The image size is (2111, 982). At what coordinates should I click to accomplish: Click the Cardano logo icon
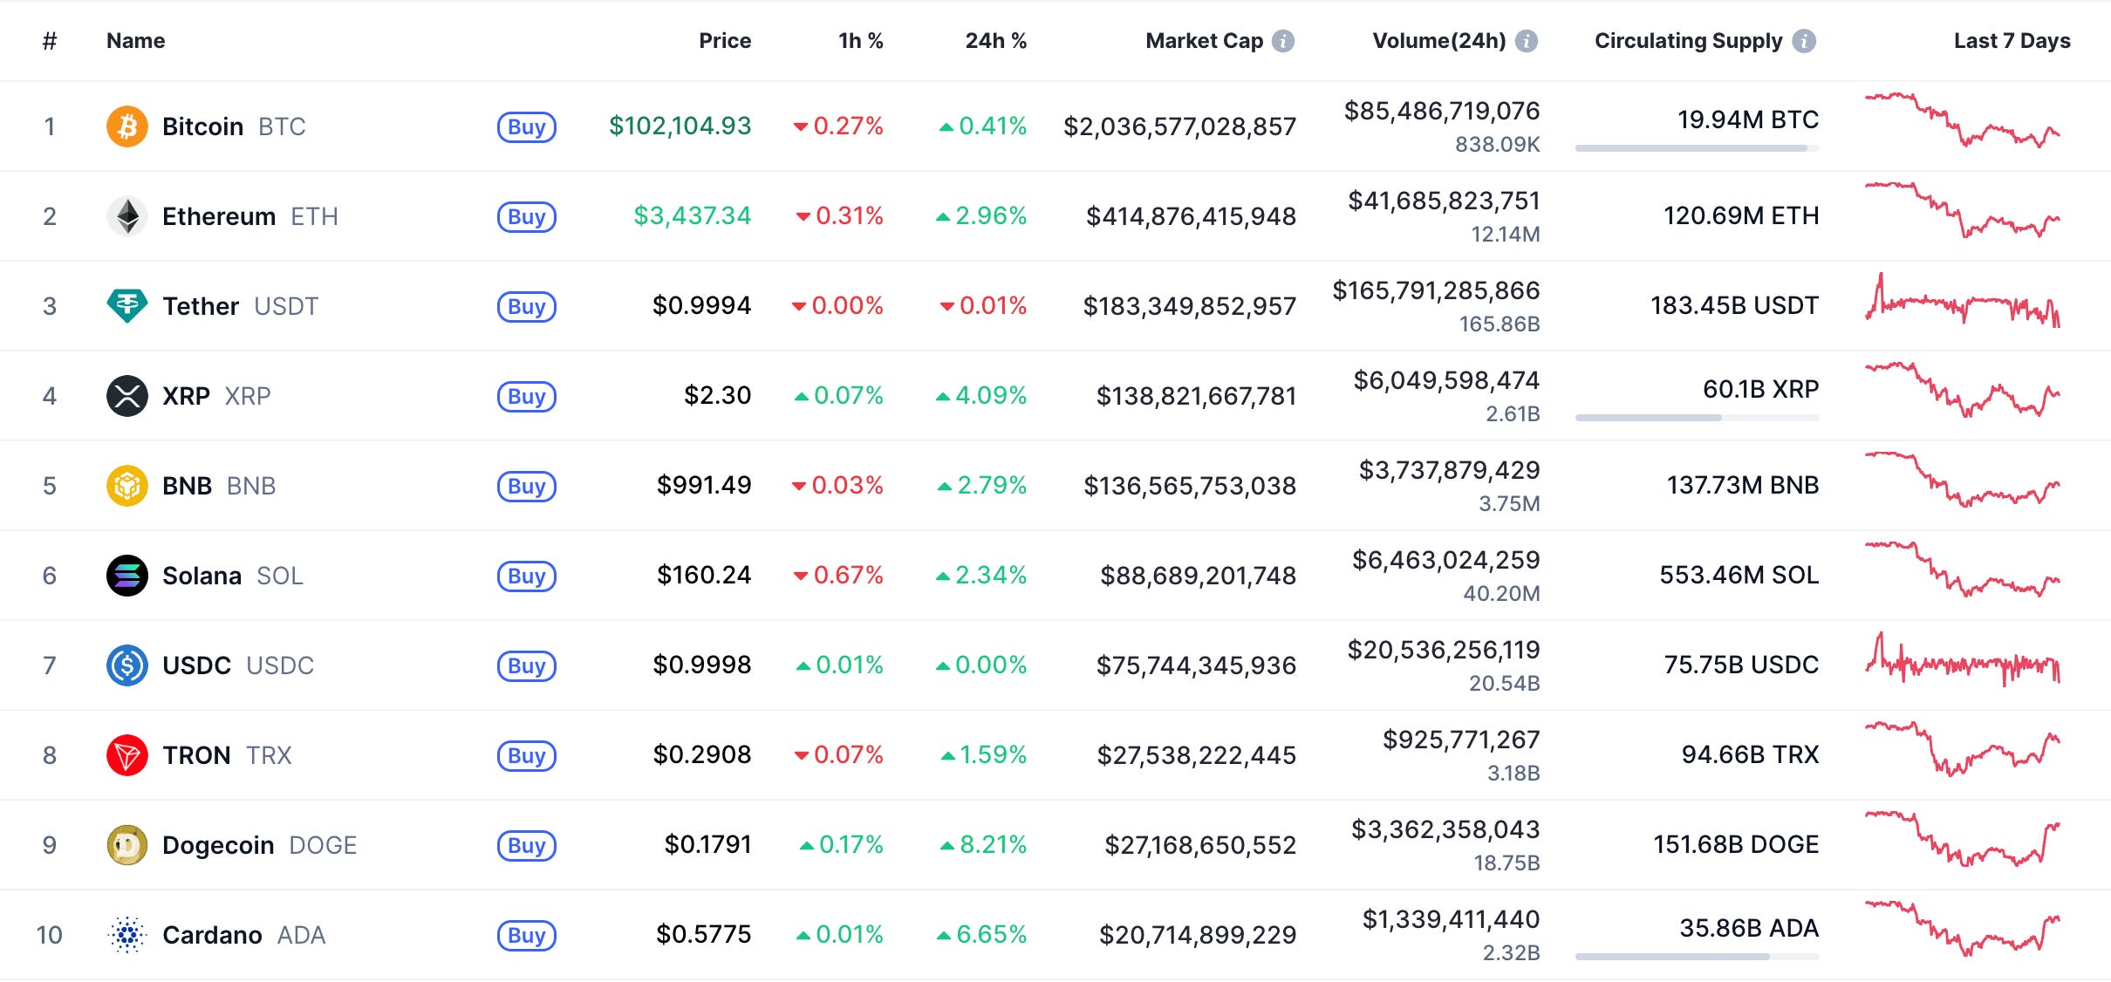pyautogui.click(x=127, y=935)
